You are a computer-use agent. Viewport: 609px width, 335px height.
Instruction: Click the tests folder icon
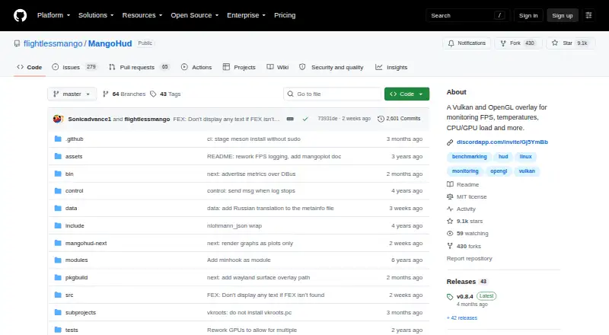pos(58,330)
